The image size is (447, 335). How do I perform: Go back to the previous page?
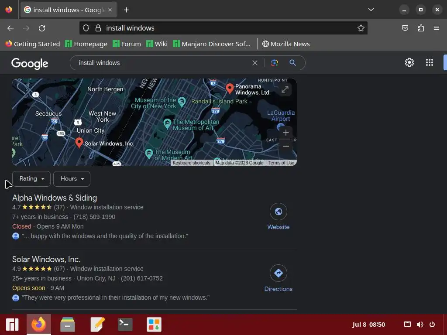click(10, 28)
